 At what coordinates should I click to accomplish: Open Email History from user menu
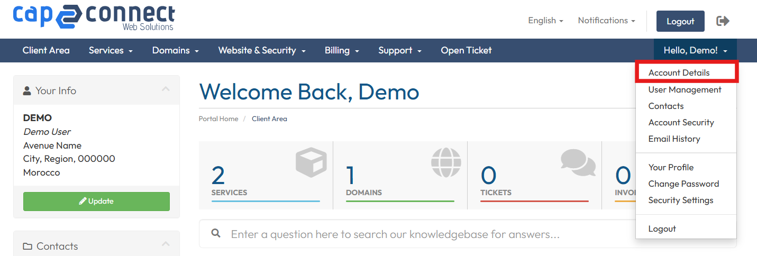(674, 139)
